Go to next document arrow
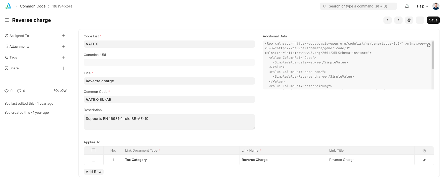 (398, 20)
